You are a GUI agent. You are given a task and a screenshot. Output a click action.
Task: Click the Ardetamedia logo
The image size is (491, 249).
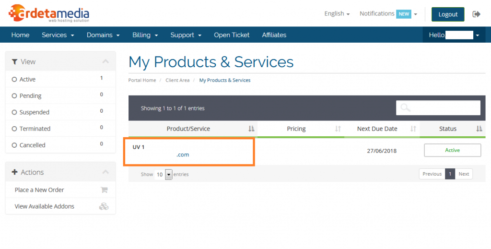[49, 13]
